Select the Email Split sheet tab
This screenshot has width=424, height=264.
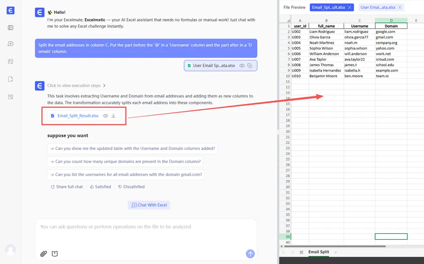tap(318, 252)
